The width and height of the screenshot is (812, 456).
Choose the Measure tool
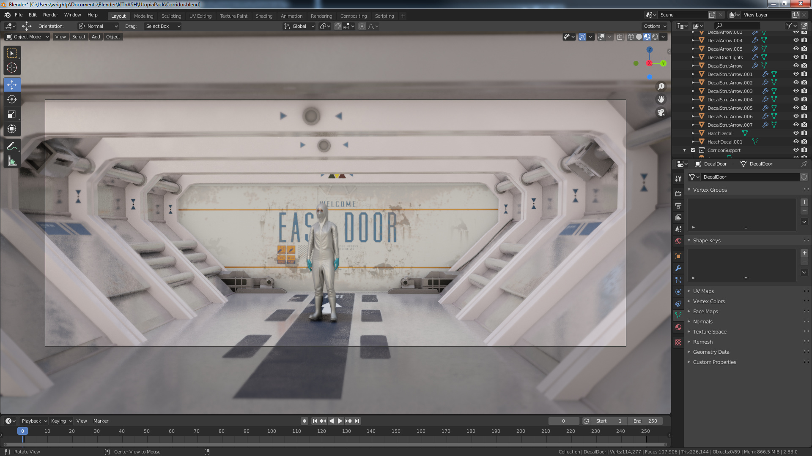(12, 161)
